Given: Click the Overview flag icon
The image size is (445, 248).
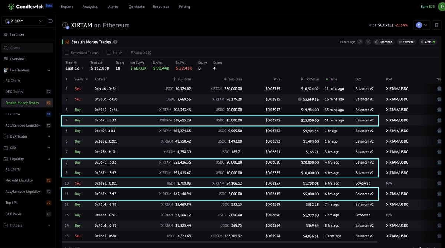Looking at the screenshot, I should [6, 59].
